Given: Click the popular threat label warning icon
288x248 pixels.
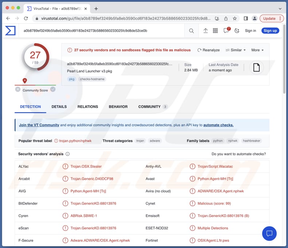Looking at the screenshot, I should pyautogui.click(x=56, y=141).
